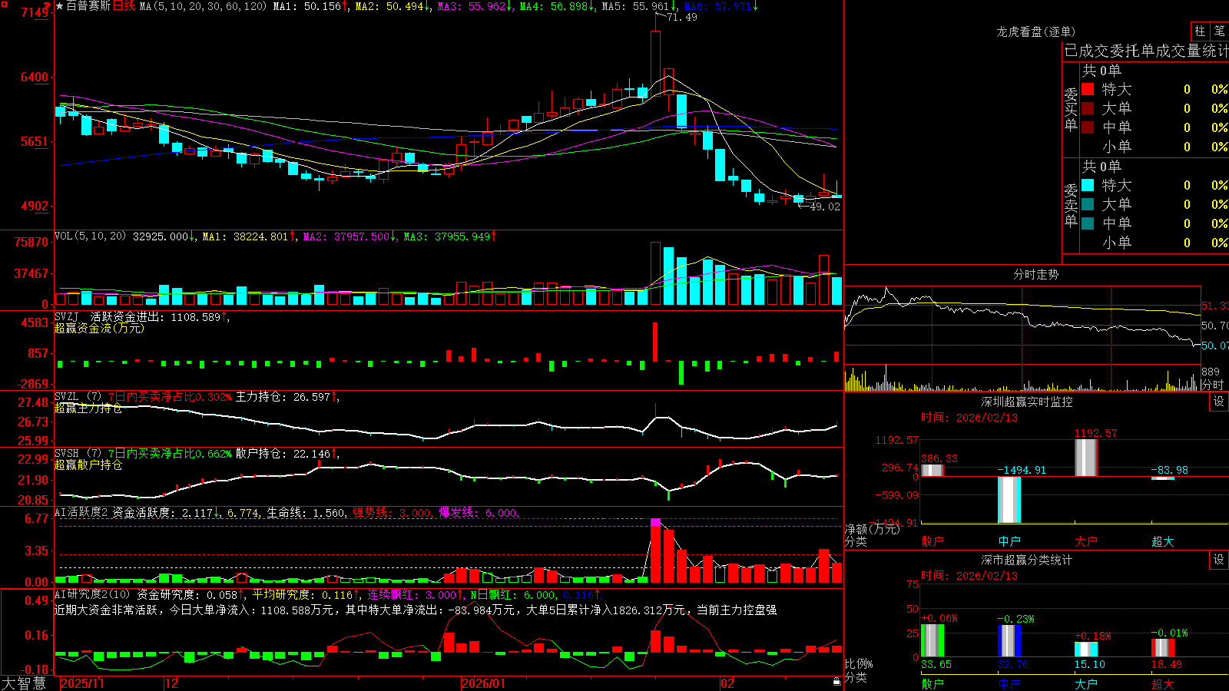This screenshot has width=1229, height=691.
Task: Click the 大智慧 logo text at bottom-left
Action: coord(24,683)
